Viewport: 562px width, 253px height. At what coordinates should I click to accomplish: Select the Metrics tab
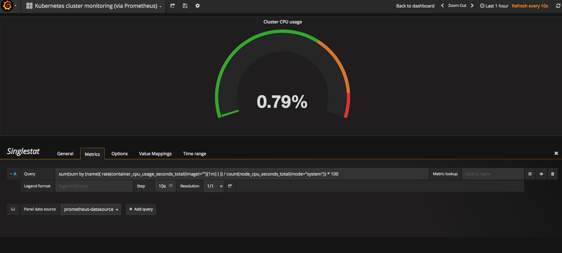tap(93, 154)
